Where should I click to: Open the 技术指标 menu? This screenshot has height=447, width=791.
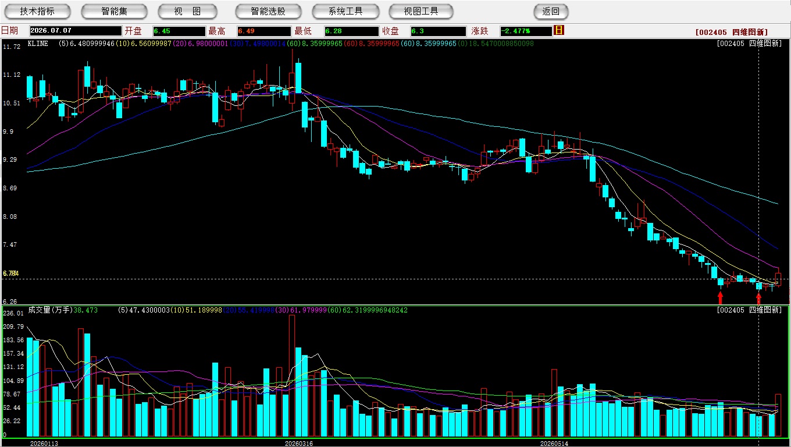point(37,12)
